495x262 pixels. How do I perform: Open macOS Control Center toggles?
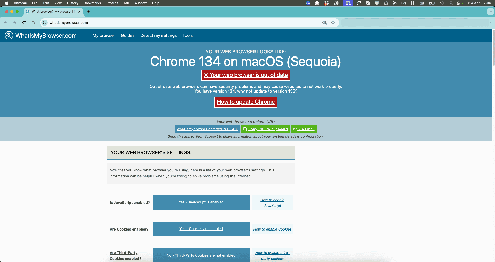pos(459,3)
